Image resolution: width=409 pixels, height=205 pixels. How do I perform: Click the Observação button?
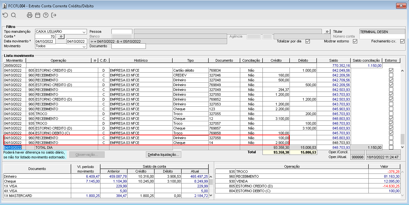pos(87,155)
